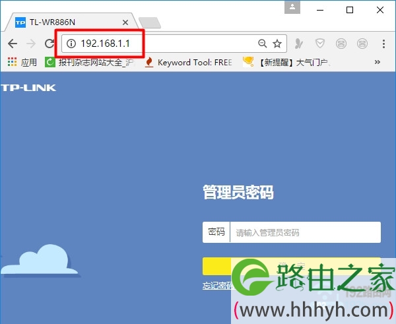
Task: Open the 报刊杂志网站大全 bookmark
Action: pos(90,62)
